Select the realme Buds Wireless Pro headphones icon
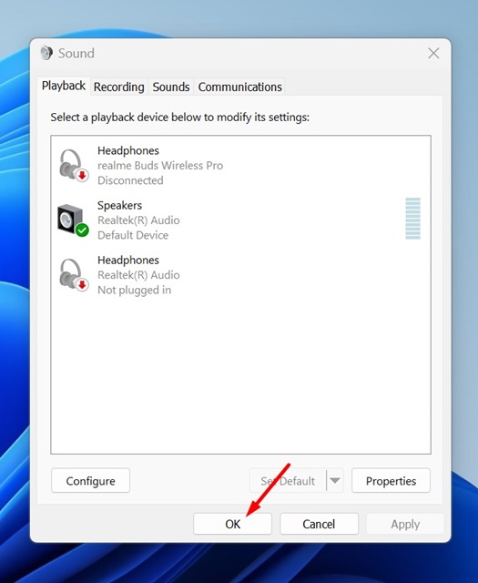Screen dimensions: 478x583 (73, 166)
